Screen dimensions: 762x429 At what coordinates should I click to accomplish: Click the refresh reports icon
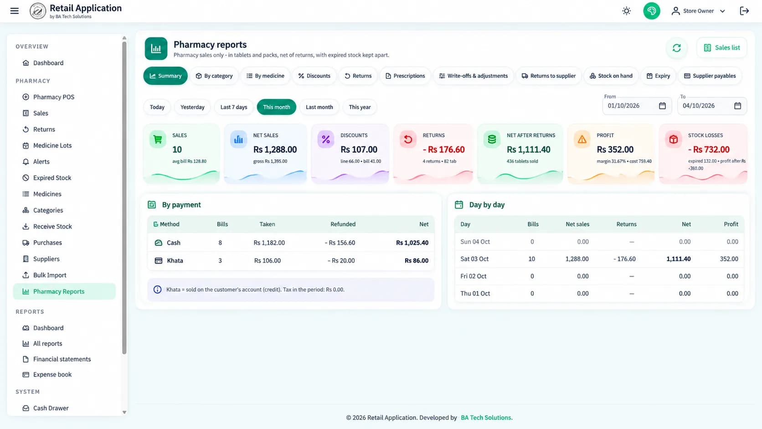pos(676,48)
